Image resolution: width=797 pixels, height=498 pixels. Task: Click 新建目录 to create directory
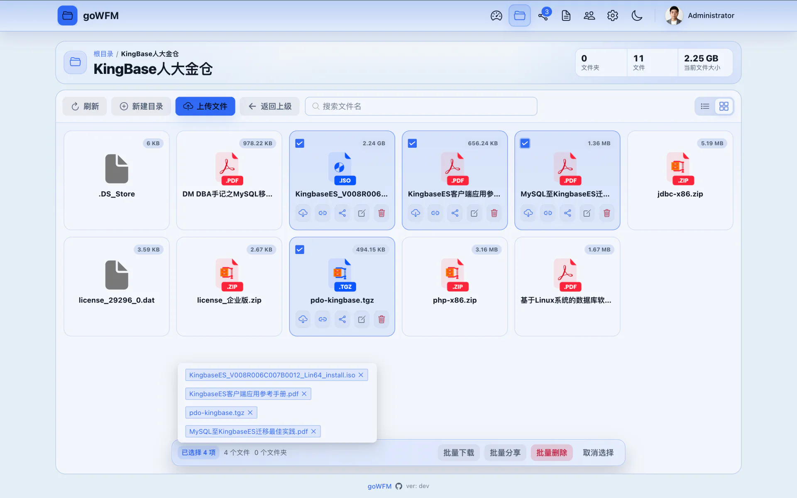[141, 107]
